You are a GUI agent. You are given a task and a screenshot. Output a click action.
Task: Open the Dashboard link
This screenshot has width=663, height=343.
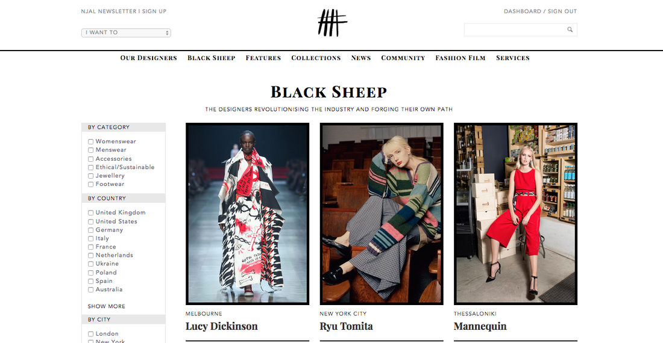click(522, 11)
